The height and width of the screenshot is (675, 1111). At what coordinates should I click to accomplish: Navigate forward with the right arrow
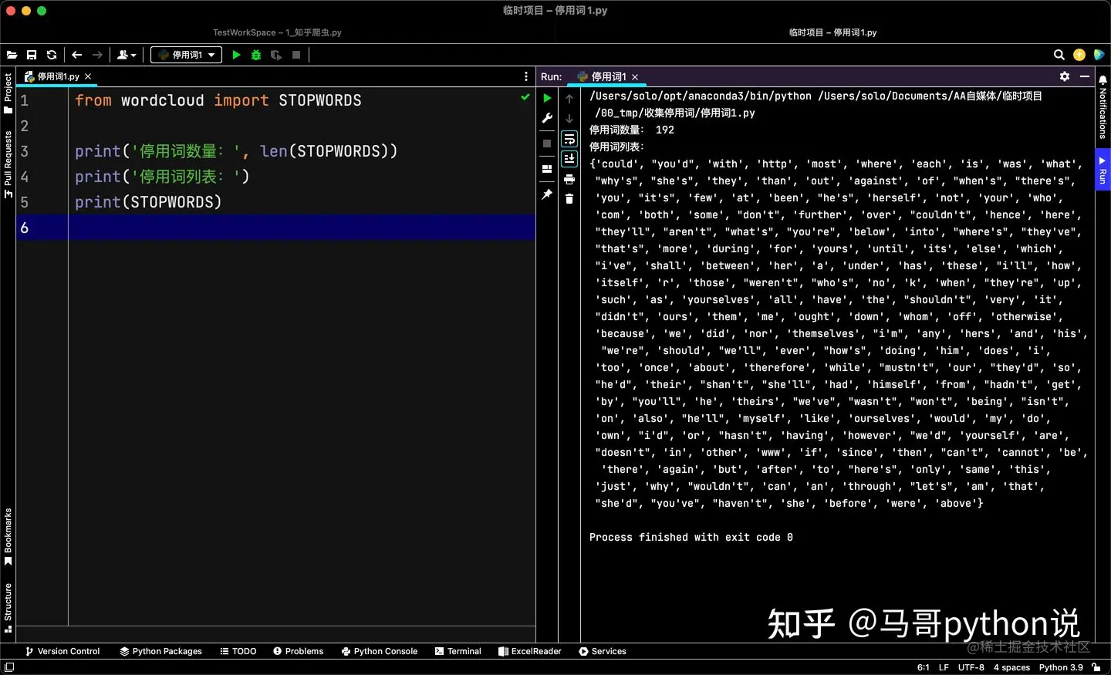coord(97,55)
